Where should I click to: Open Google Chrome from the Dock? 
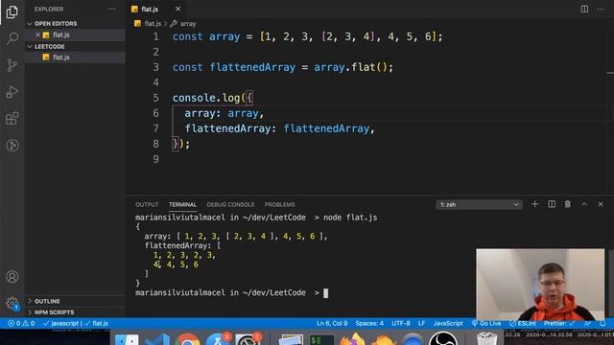[187, 338]
